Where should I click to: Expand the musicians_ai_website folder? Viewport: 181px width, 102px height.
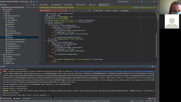2,55
